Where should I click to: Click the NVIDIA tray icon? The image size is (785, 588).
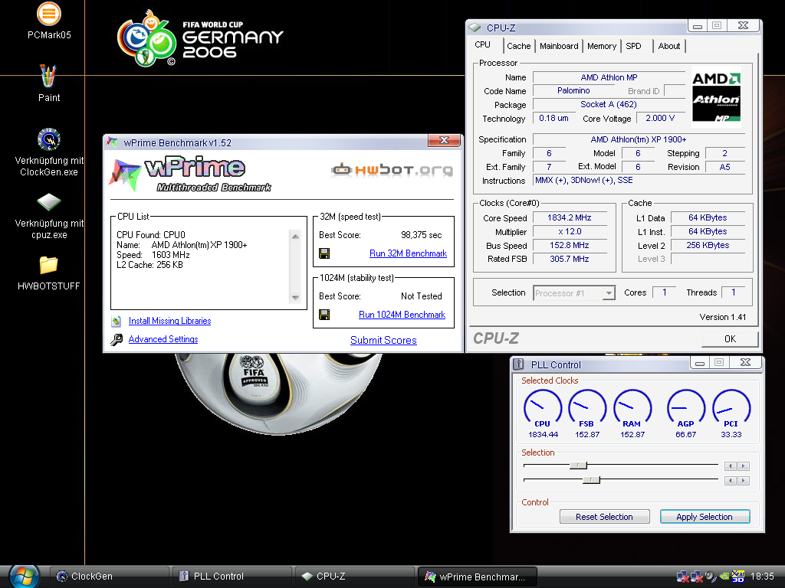(x=724, y=577)
